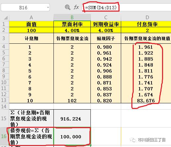This screenshot has width=171, height=147.
Task: Click the 票面利率 header cell
Action: point(72,24)
